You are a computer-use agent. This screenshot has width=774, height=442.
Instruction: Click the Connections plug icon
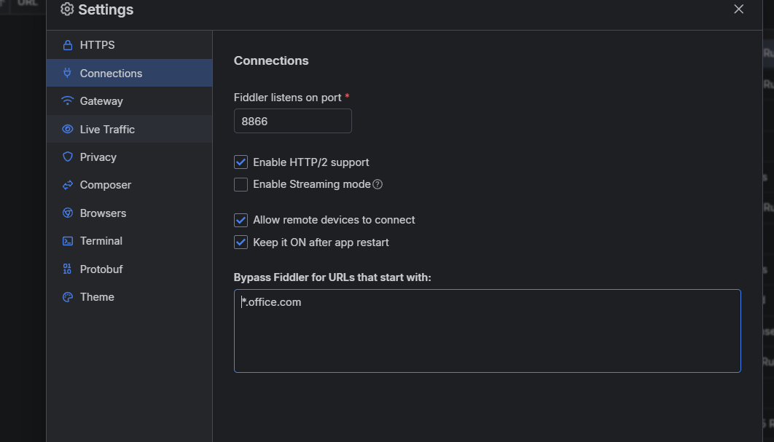[x=68, y=73]
